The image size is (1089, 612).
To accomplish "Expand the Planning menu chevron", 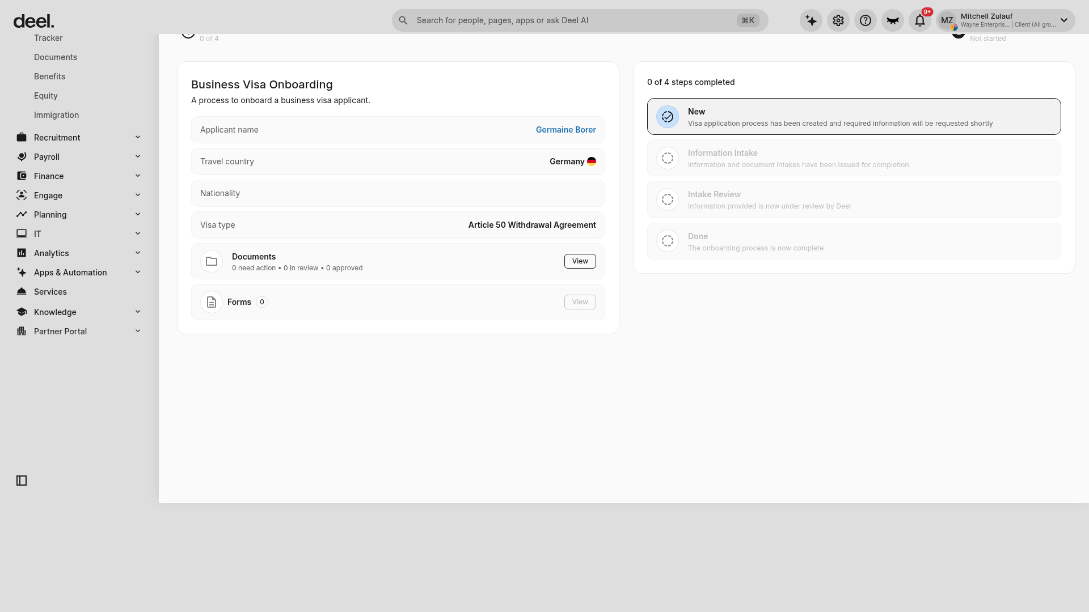I will point(138,214).
